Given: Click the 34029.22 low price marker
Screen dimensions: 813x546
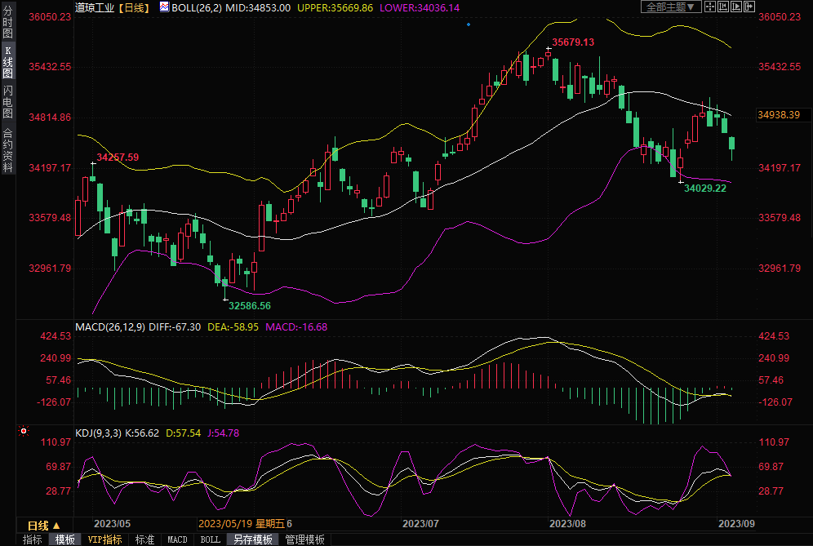Looking at the screenshot, I should point(704,188).
